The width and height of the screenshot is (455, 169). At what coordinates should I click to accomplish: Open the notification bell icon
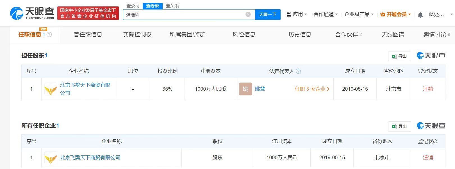click(420, 15)
